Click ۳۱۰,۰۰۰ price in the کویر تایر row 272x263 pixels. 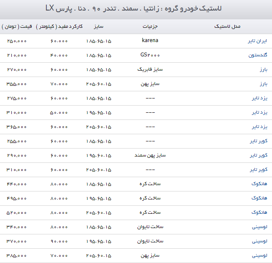[x=16, y=170]
